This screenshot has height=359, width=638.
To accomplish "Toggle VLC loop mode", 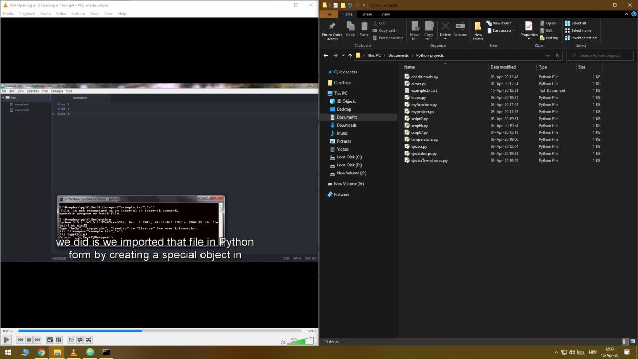I will tap(80, 339).
